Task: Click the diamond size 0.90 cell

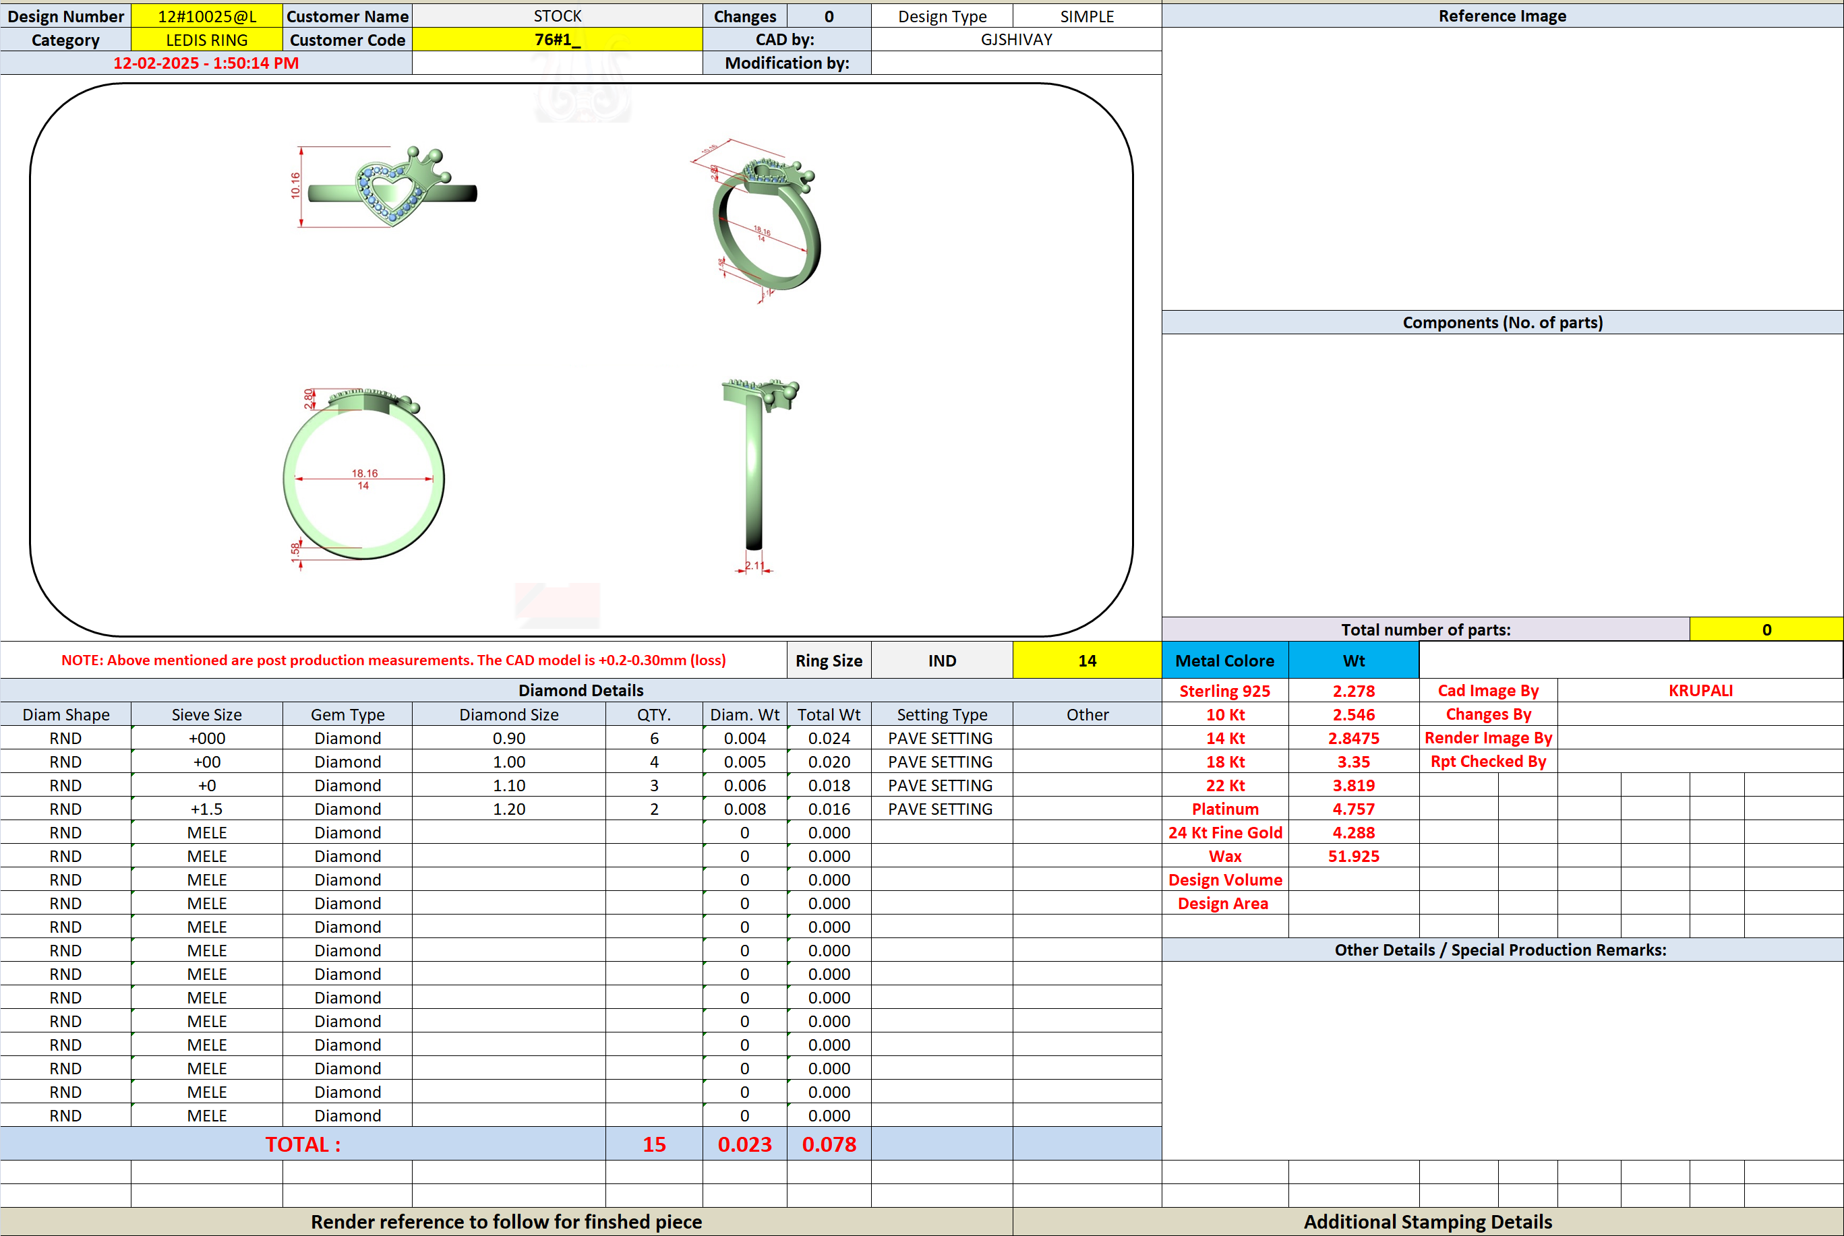Action: (x=508, y=738)
